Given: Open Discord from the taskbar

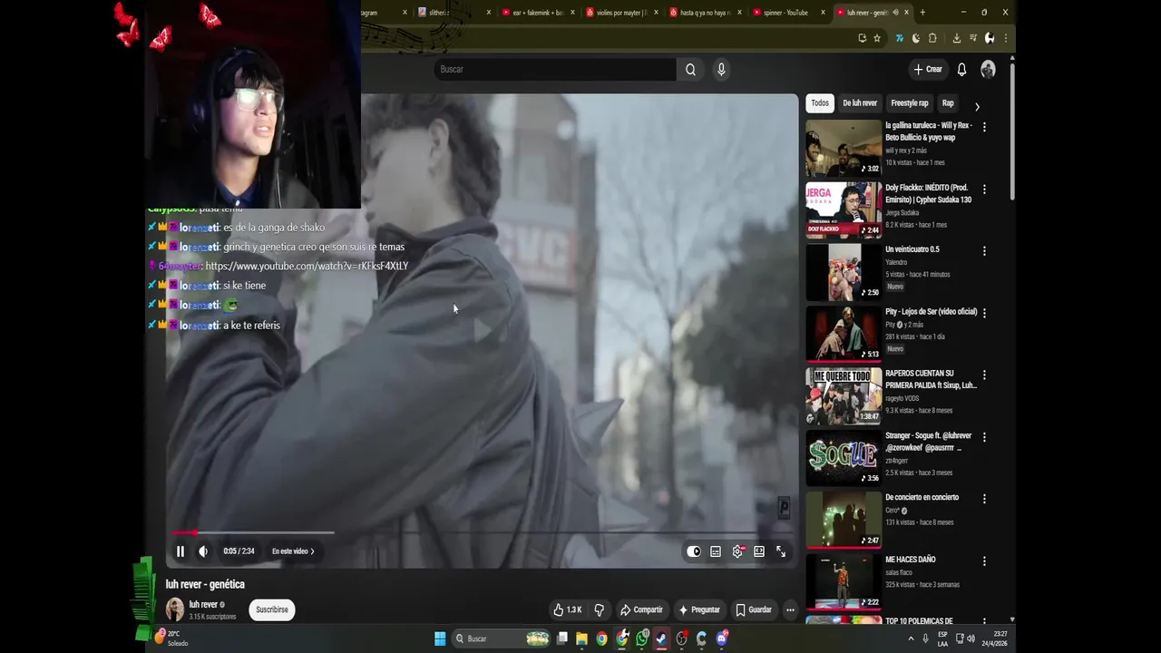Looking at the screenshot, I should [722, 638].
